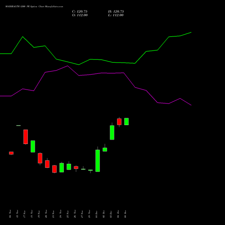Image resolution: width=225 pixels, height=225 pixels.
Task: Select the 24 Nov date label
Action: click(60, 214)
